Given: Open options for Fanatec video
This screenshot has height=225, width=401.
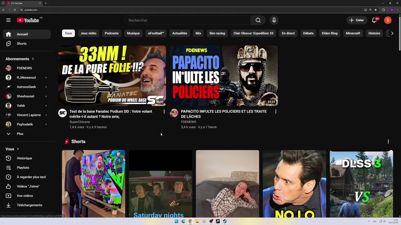Looking at the screenshot, I should (x=164, y=112).
